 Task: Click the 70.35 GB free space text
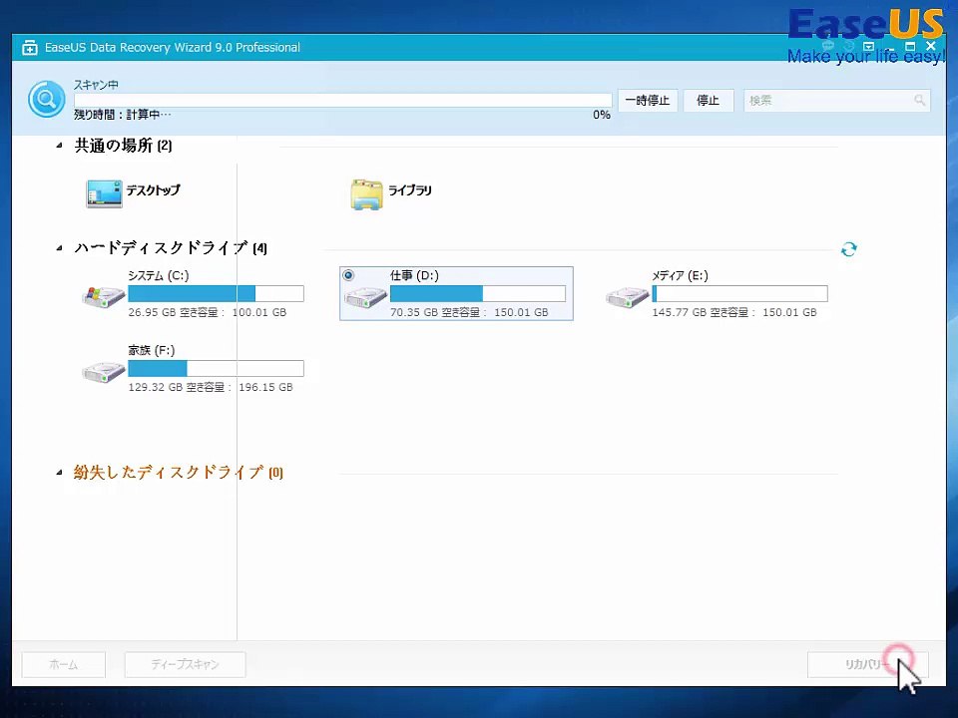[469, 312]
